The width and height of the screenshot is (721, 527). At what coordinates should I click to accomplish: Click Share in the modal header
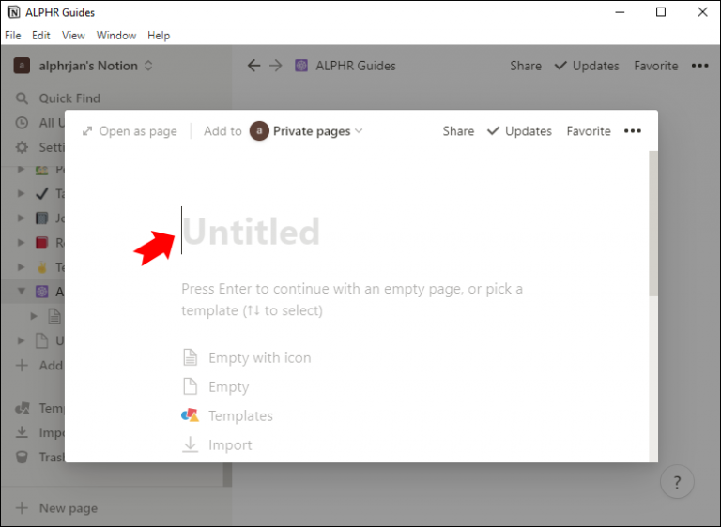pyautogui.click(x=458, y=131)
